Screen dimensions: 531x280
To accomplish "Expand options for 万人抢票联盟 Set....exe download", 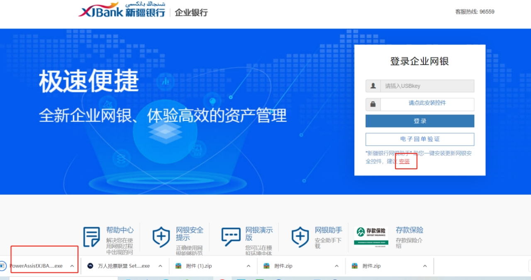I will click(x=160, y=266).
